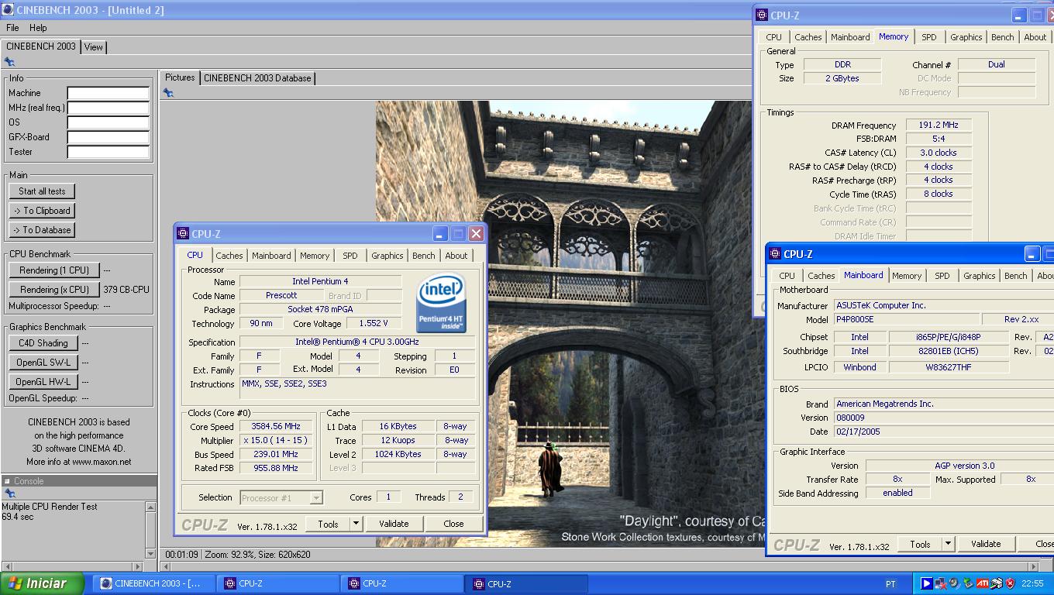The width and height of the screenshot is (1054, 595).
Task: Click the tray clock showing 22:55
Action: [1032, 583]
